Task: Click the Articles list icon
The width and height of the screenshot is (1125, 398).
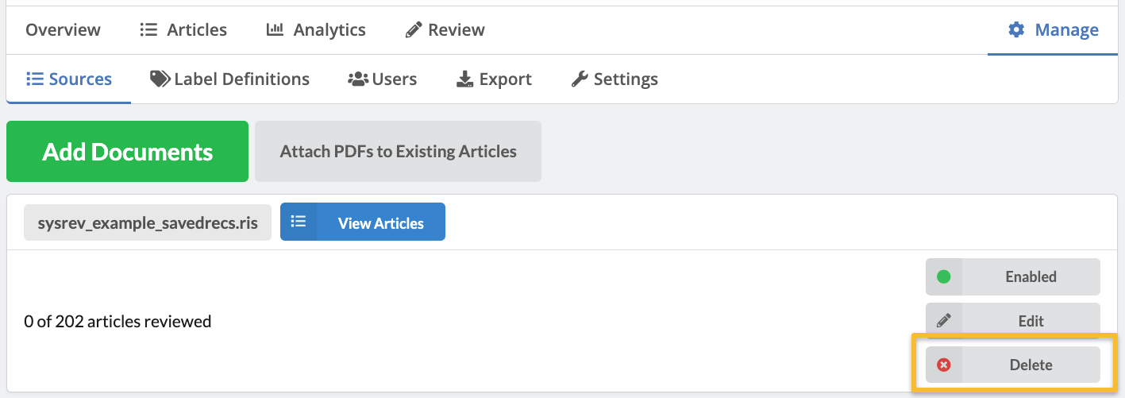Action: (x=148, y=30)
